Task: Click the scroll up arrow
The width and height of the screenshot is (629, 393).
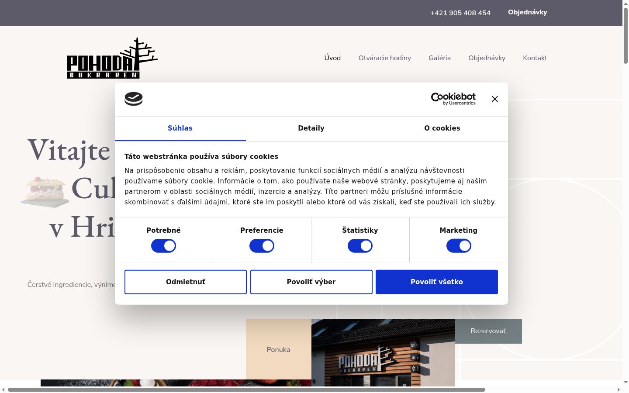Action: click(626, 3)
